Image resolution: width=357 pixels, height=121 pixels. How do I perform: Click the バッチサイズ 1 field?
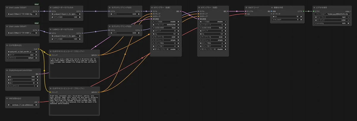click(23, 86)
